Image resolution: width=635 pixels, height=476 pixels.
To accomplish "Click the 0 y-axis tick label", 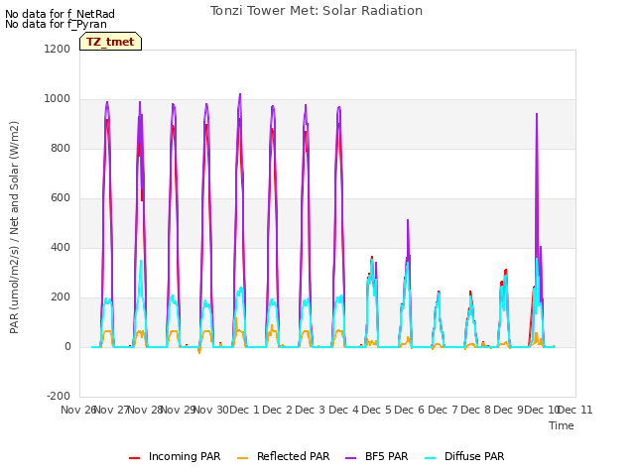I will pos(67,346).
